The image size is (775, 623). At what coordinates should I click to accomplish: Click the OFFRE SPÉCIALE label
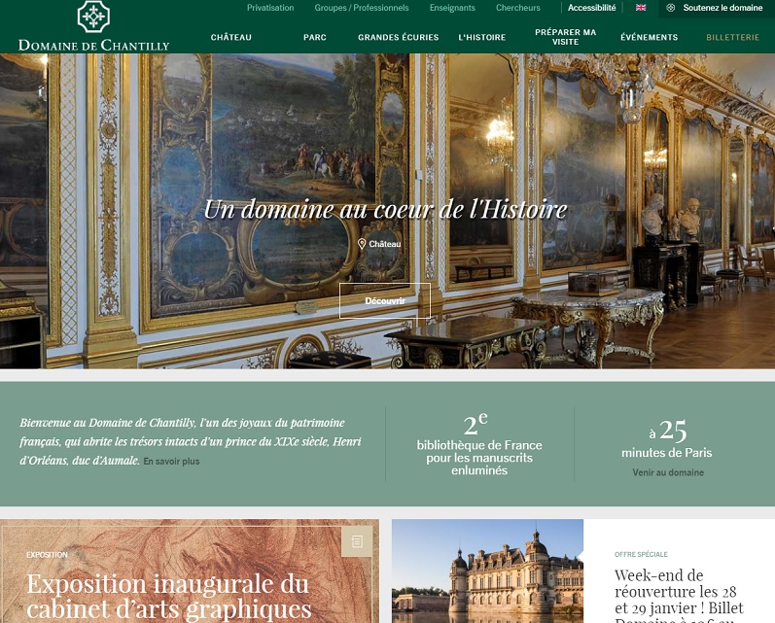pyautogui.click(x=641, y=554)
